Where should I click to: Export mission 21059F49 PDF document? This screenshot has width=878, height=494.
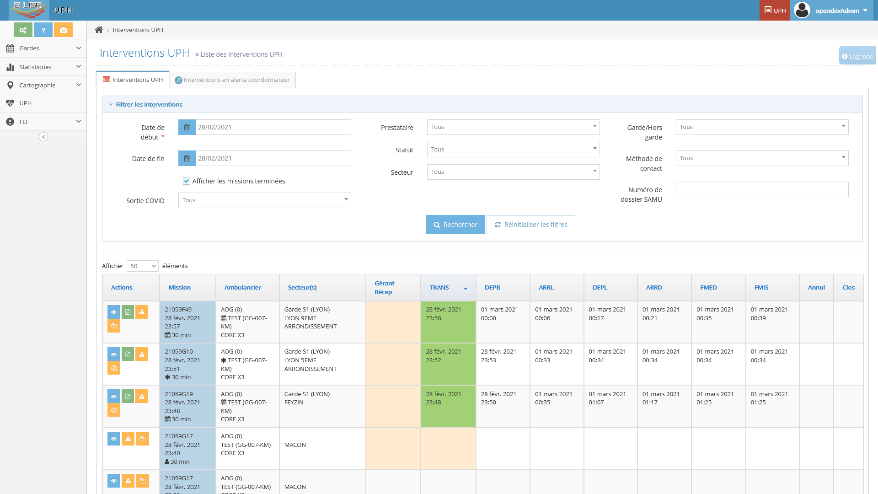(x=128, y=312)
